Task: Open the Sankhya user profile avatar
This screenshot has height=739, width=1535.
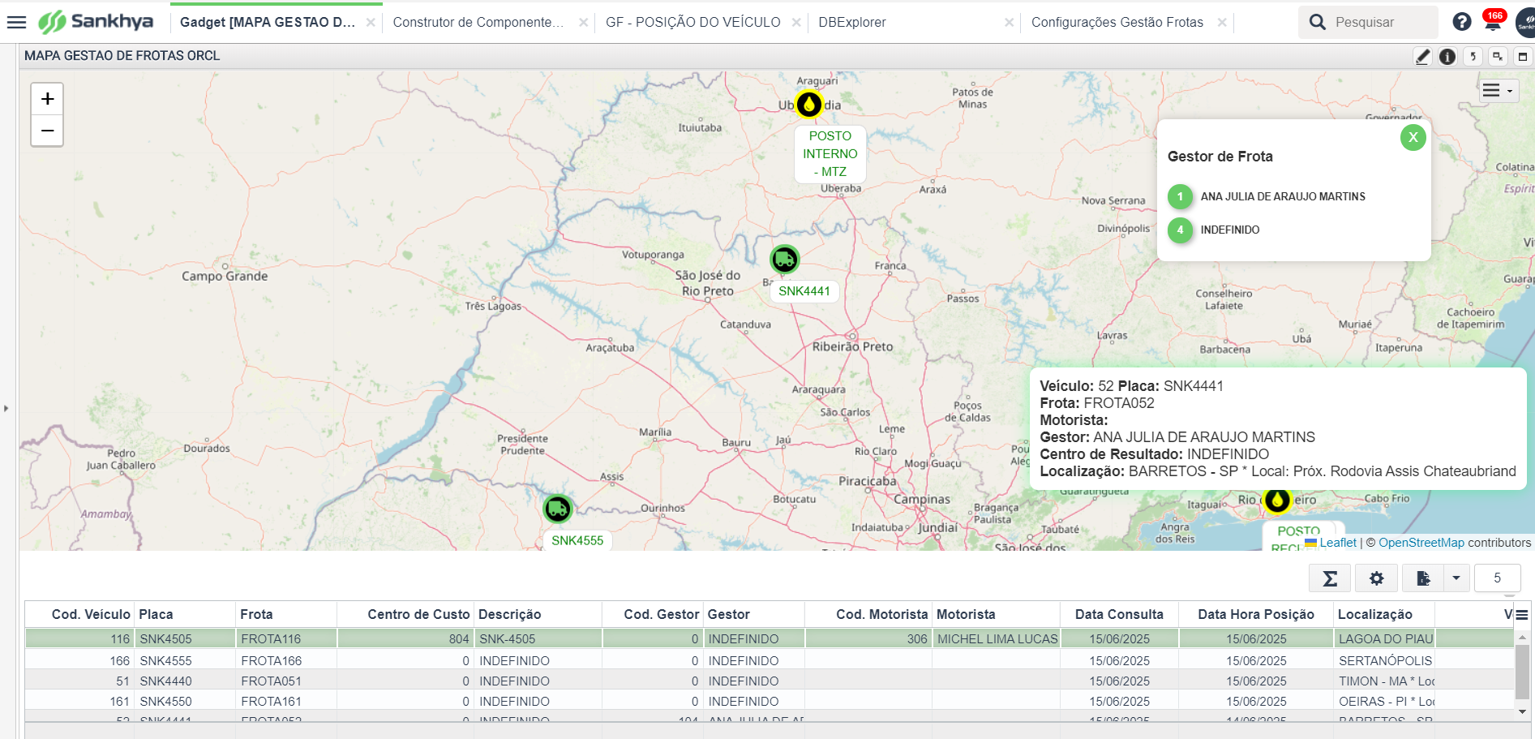Action: click(x=1525, y=23)
